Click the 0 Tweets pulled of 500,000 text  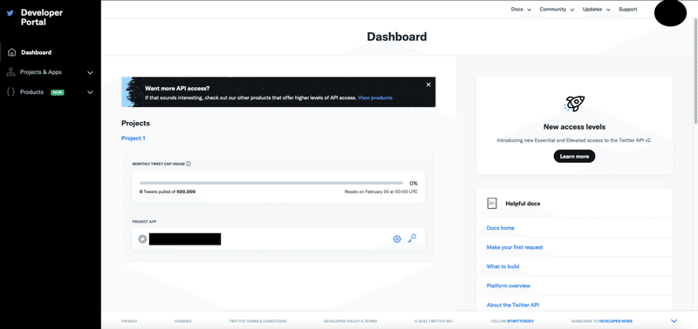click(168, 191)
